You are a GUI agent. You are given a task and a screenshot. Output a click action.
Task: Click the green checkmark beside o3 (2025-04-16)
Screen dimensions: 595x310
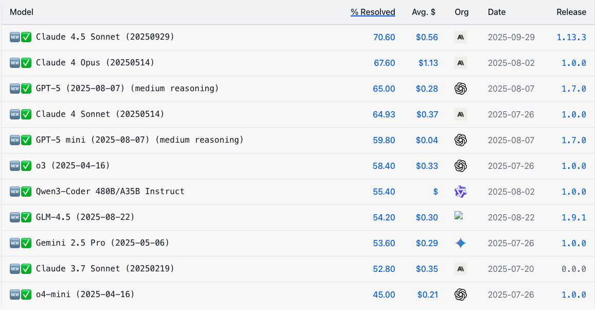[27, 166]
